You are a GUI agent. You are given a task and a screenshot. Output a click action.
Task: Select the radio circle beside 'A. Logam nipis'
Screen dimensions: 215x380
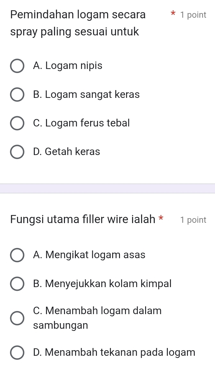pos(17,66)
